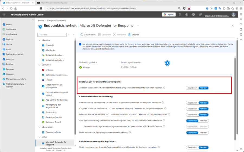Click the main content vertical scrollbar

click(237, 87)
